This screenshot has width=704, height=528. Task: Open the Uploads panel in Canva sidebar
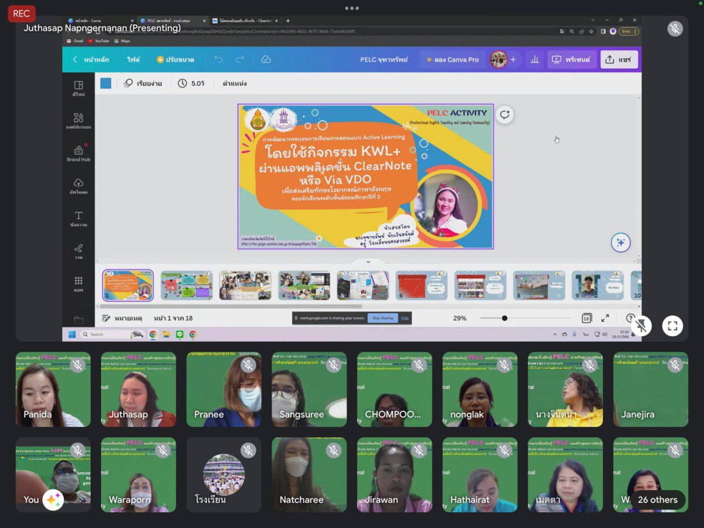(x=78, y=186)
